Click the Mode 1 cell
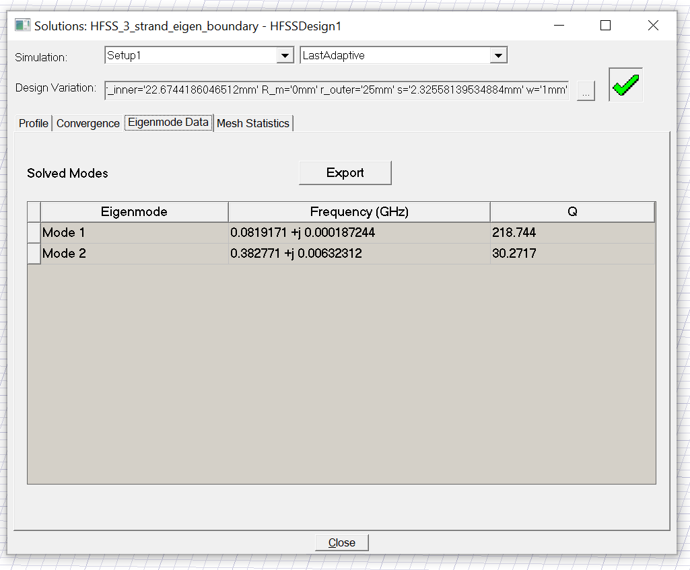 click(x=134, y=233)
